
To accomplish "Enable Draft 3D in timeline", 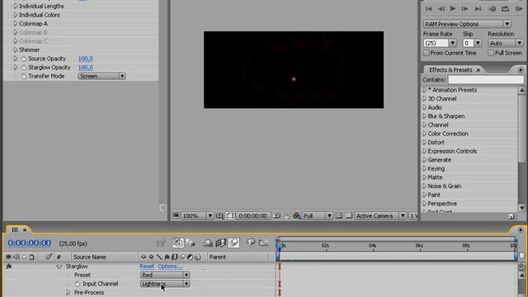I will (191, 243).
